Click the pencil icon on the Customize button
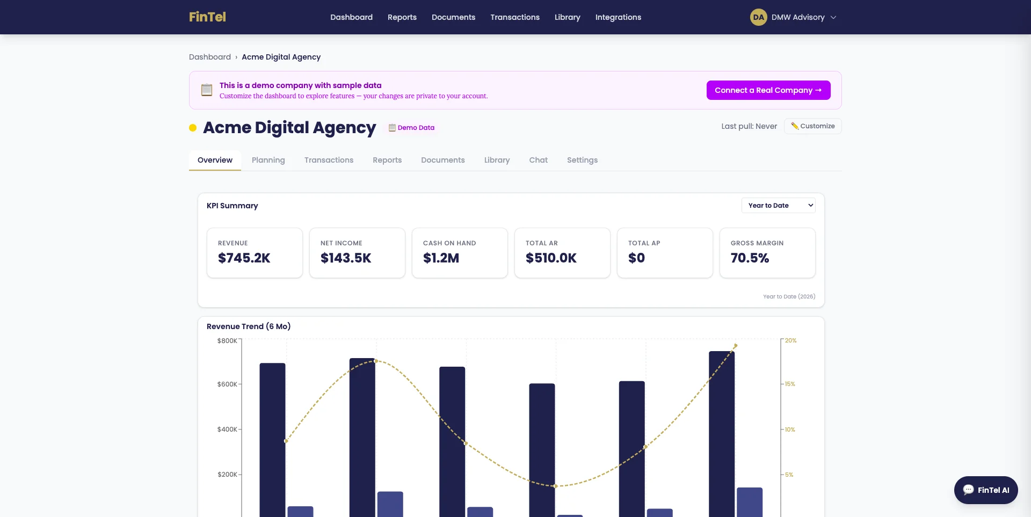 click(795, 126)
